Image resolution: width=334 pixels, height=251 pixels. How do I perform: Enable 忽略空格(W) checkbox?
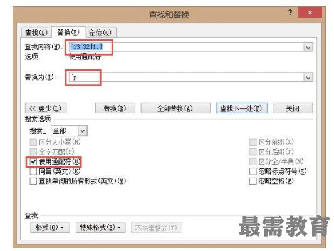[253, 182]
